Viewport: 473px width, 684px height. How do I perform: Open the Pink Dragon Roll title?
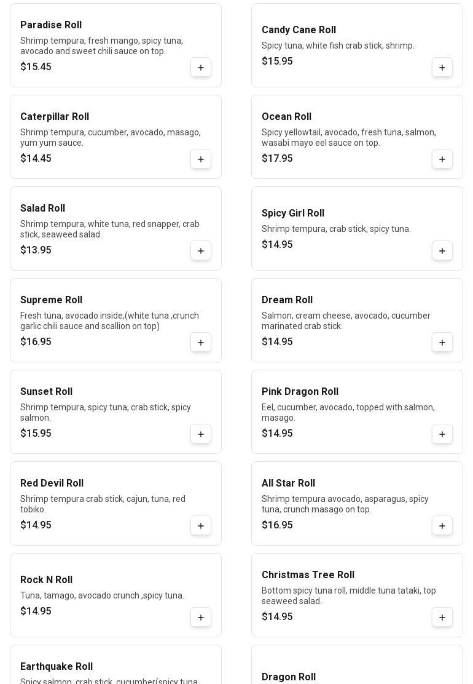tap(300, 392)
